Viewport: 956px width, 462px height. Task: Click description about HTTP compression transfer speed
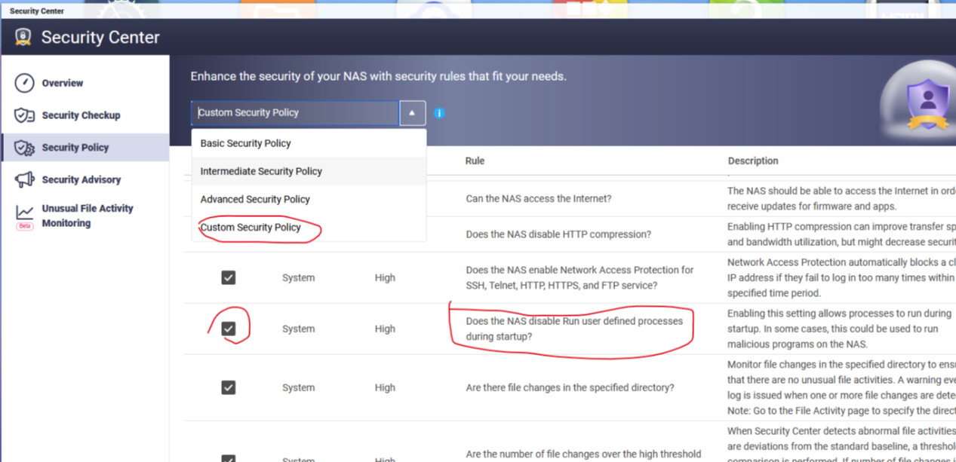(x=841, y=234)
